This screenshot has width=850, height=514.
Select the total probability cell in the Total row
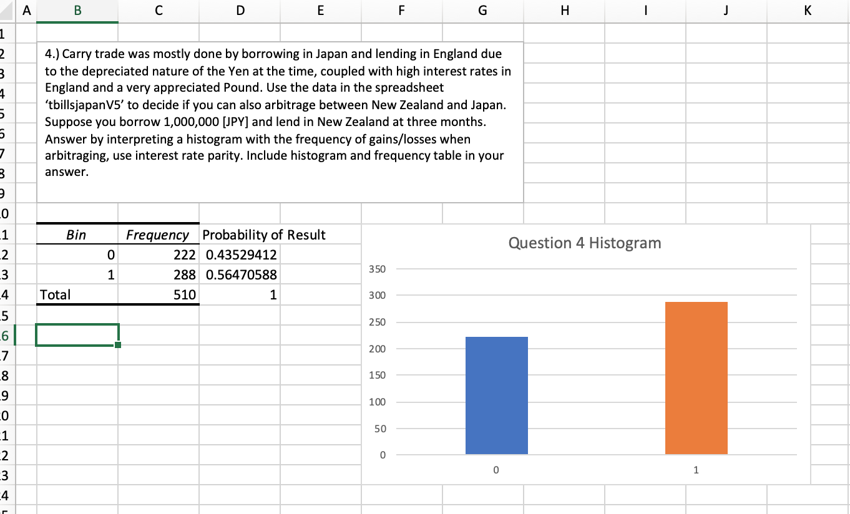pos(240,294)
